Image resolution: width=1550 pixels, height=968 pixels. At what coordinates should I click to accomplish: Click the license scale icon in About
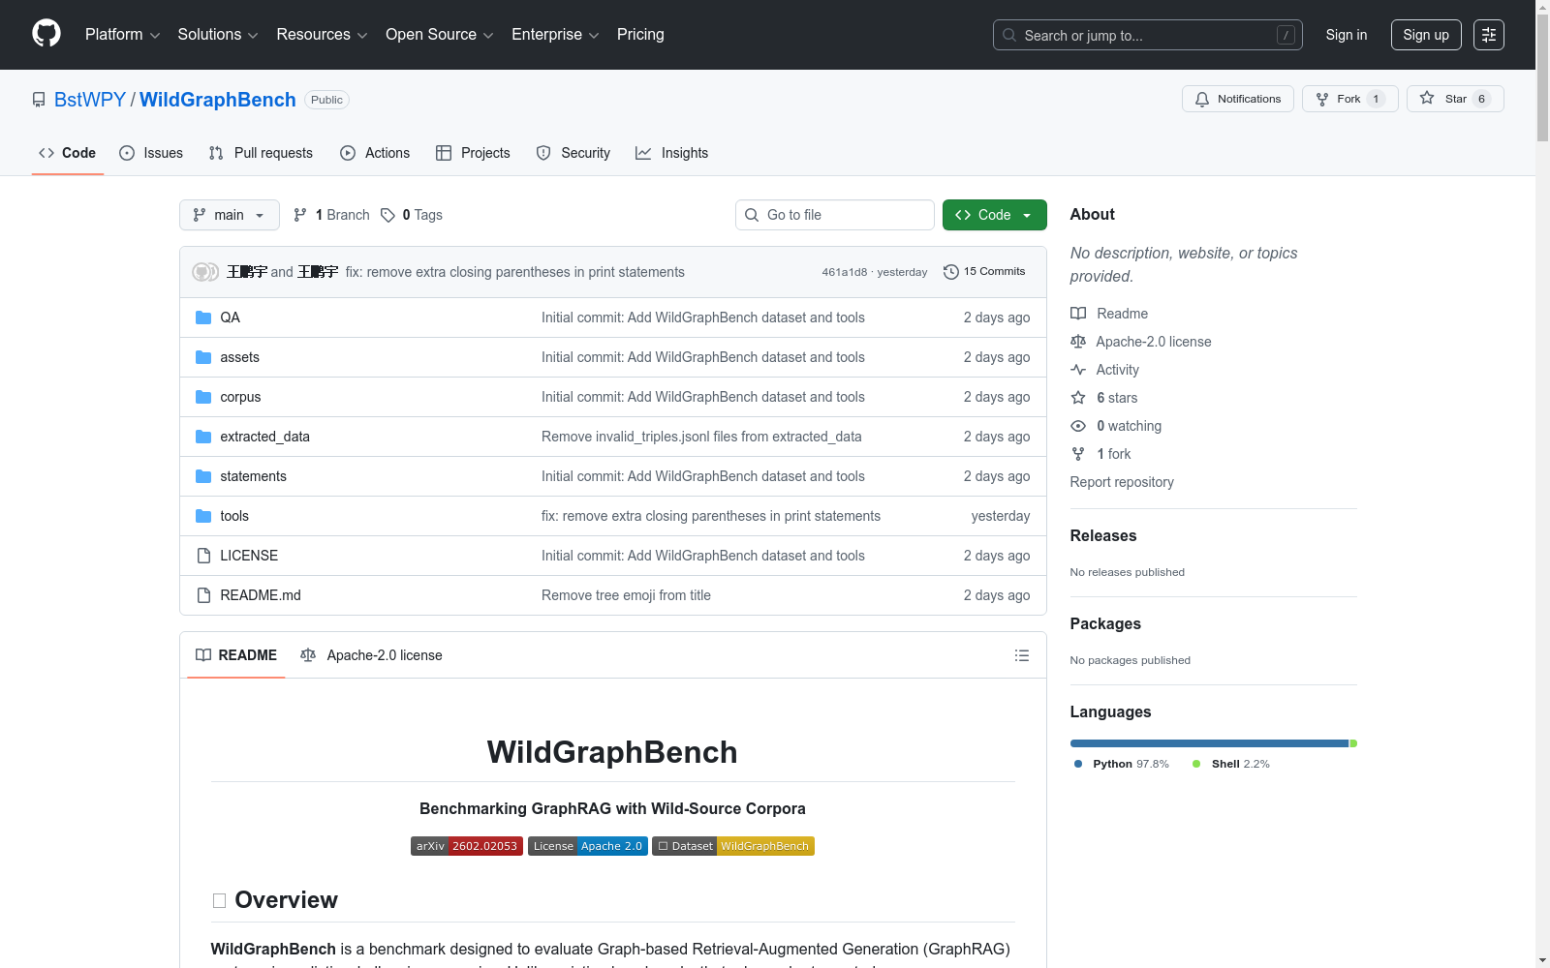tap(1078, 342)
